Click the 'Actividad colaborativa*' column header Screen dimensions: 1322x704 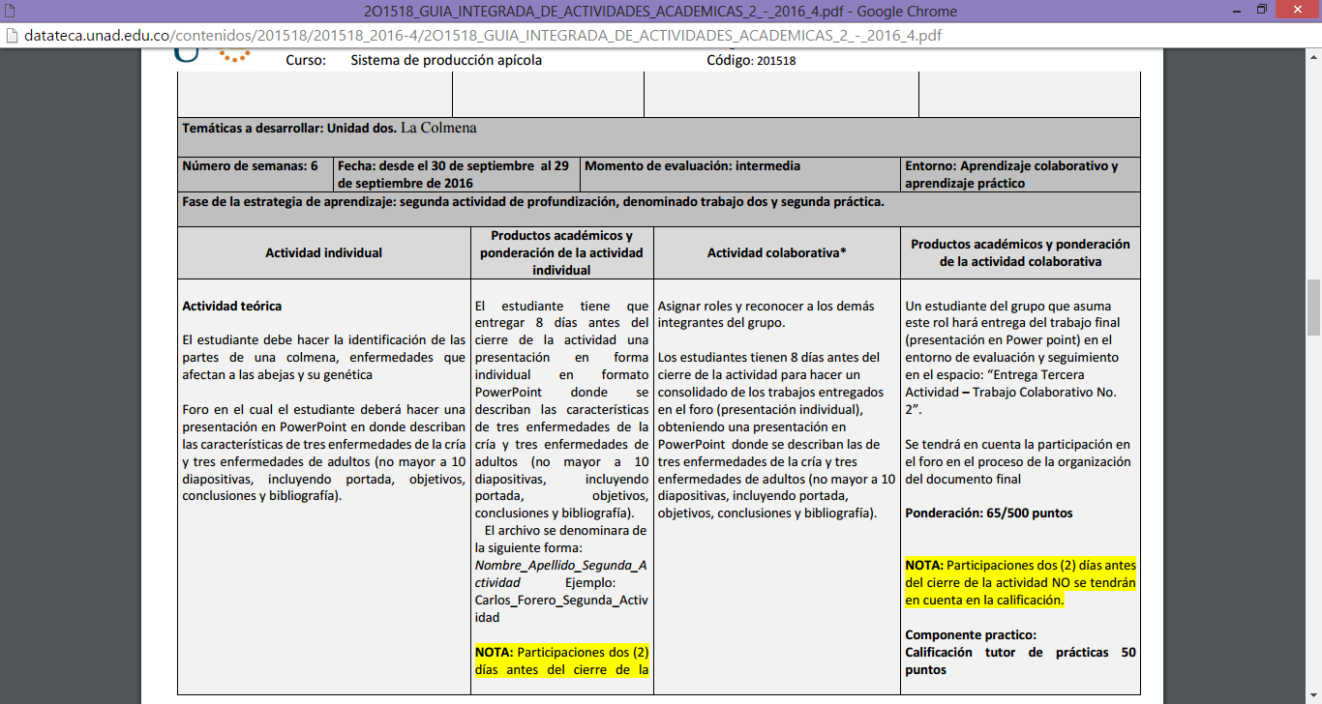coord(777,253)
